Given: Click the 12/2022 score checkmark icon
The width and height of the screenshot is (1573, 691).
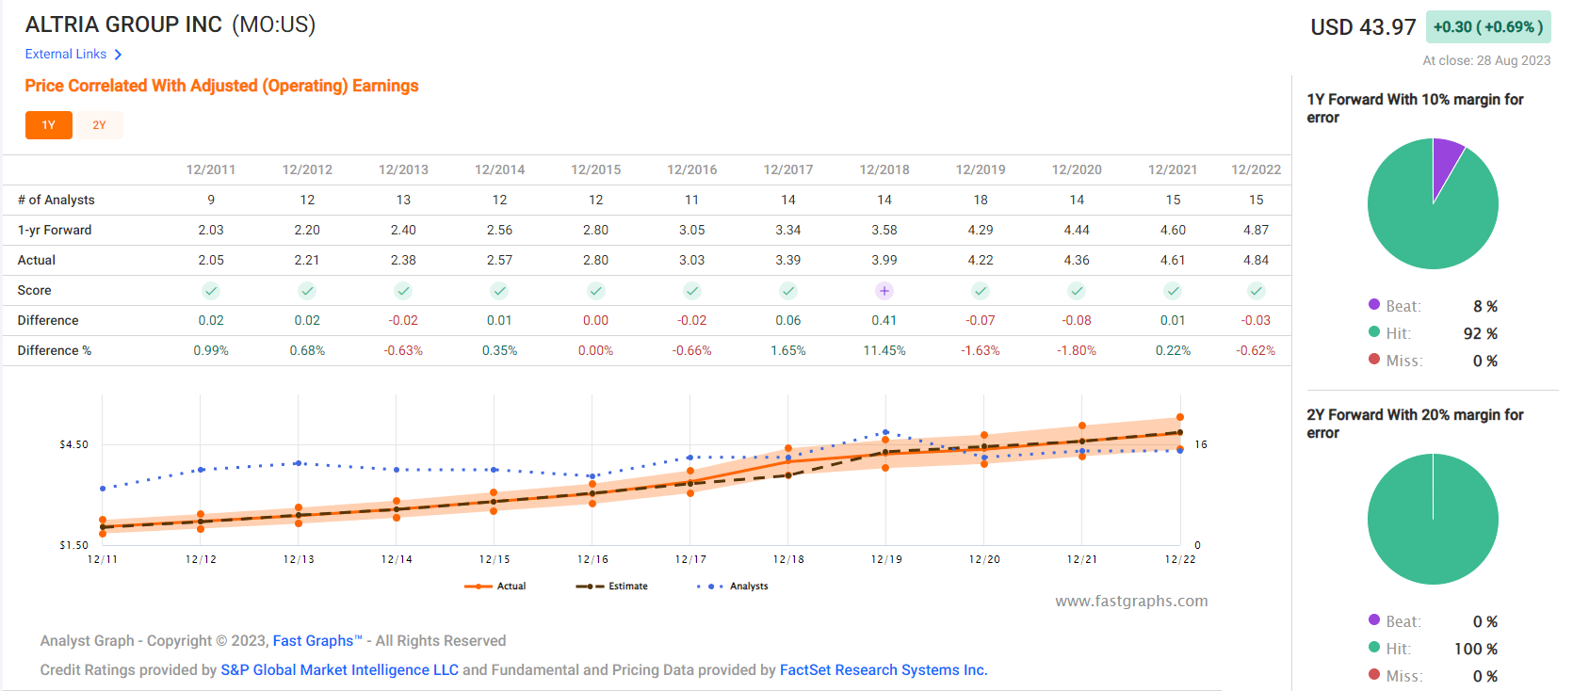Looking at the screenshot, I should tap(1256, 291).
